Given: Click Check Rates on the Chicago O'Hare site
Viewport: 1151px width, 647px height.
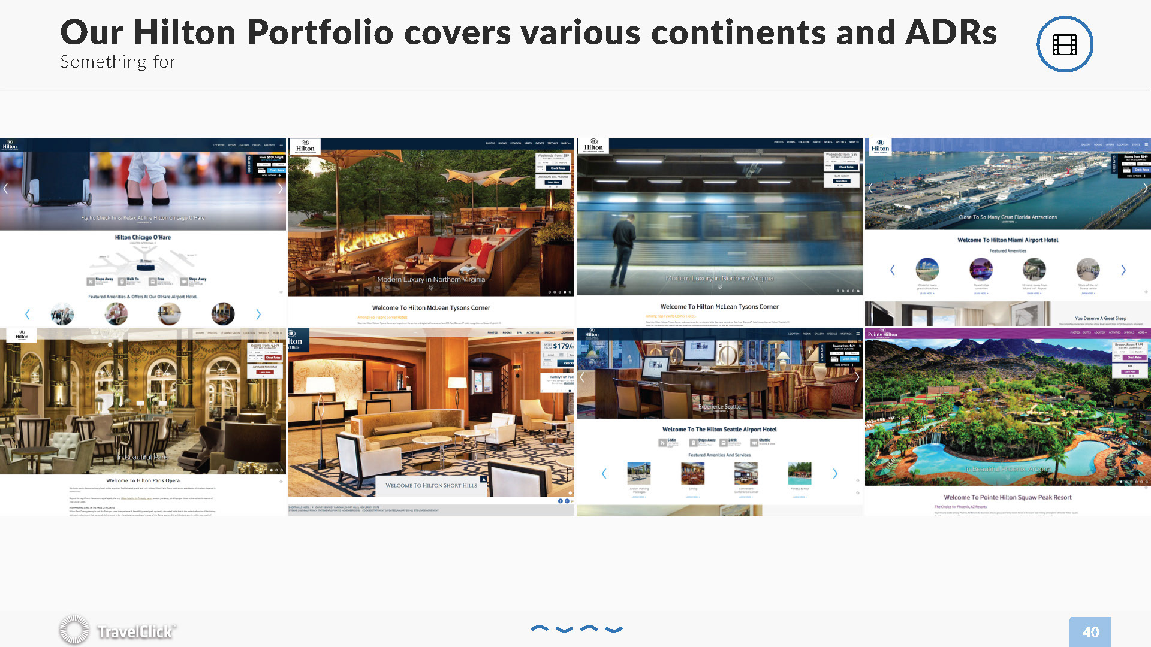Looking at the screenshot, I should (x=276, y=170).
